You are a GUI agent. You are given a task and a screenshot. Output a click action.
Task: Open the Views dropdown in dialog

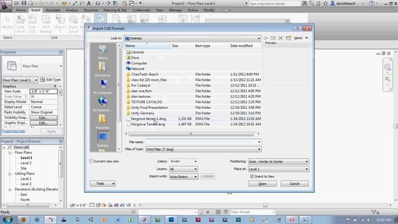click(x=301, y=38)
